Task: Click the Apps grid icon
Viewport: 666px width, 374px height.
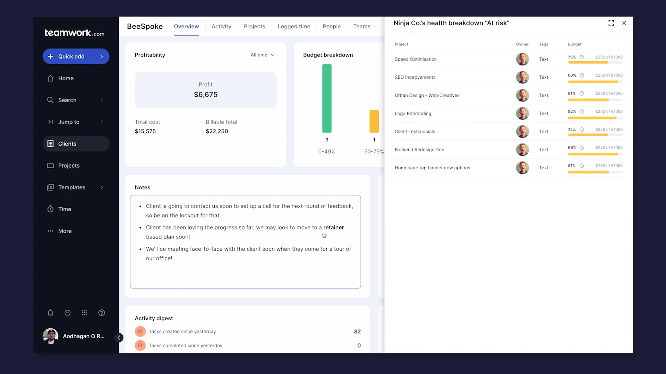Action: pos(84,313)
